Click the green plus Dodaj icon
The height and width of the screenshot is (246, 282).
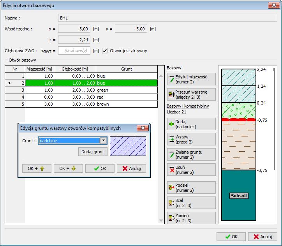171,124
